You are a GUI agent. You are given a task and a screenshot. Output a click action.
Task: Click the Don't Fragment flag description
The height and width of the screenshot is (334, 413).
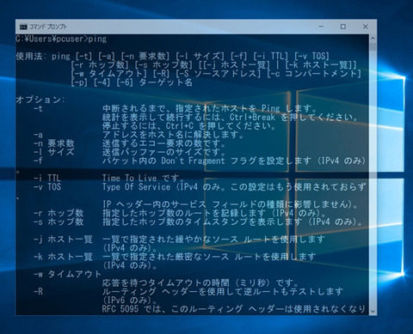[x=234, y=161]
